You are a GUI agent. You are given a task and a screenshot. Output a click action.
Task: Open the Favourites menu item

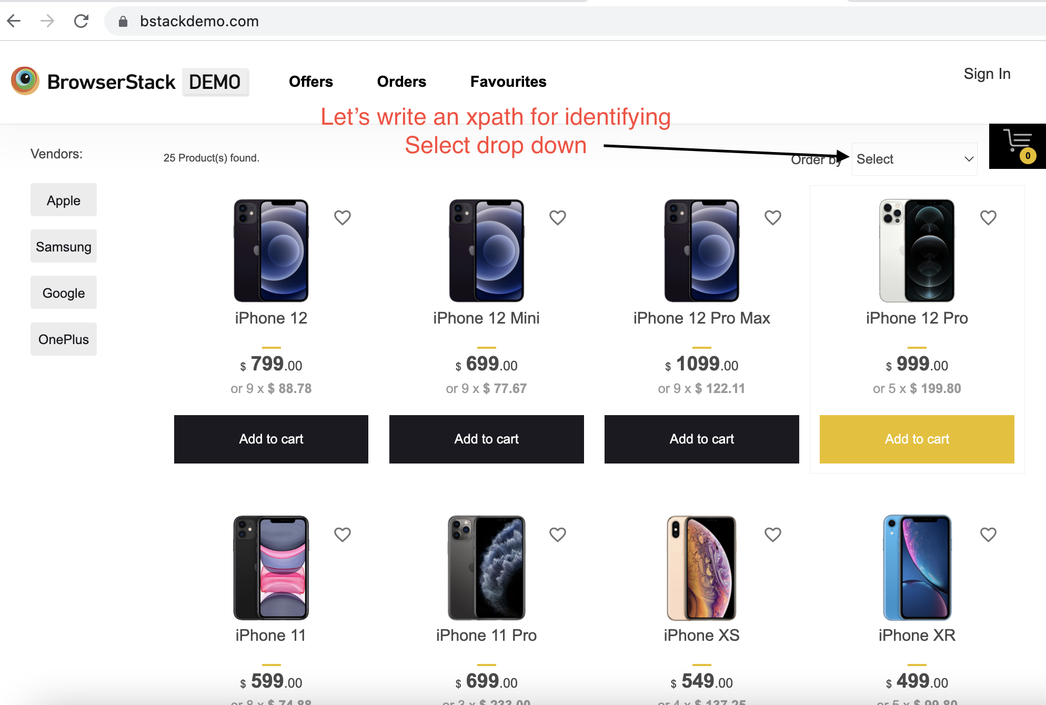tap(507, 82)
